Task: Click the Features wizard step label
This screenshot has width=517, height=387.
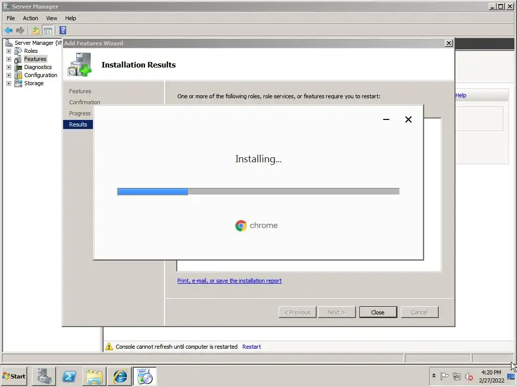Action: pyautogui.click(x=80, y=91)
